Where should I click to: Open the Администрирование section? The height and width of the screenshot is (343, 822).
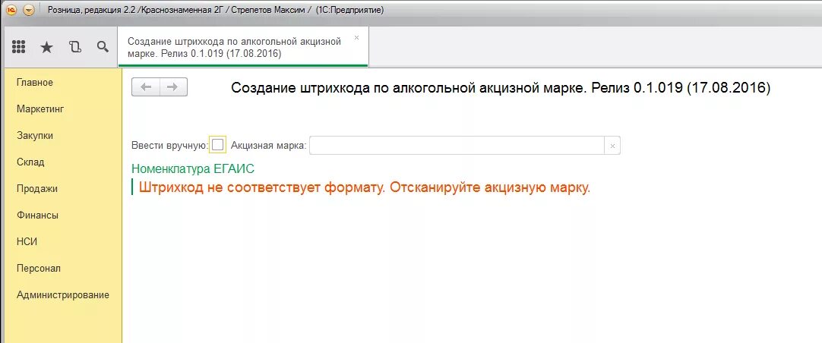(x=63, y=295)
